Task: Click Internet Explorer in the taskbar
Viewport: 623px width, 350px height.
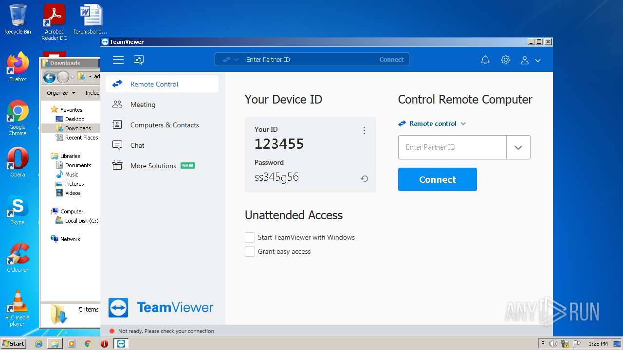Action: point(39,344)
